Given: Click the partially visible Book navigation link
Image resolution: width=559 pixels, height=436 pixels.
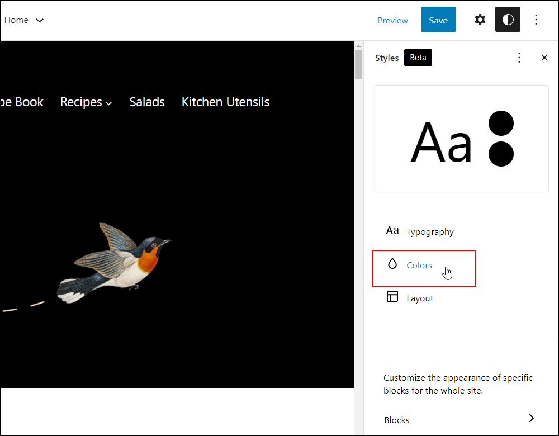Looking at the screenshot, I should (x=22, y=102).
